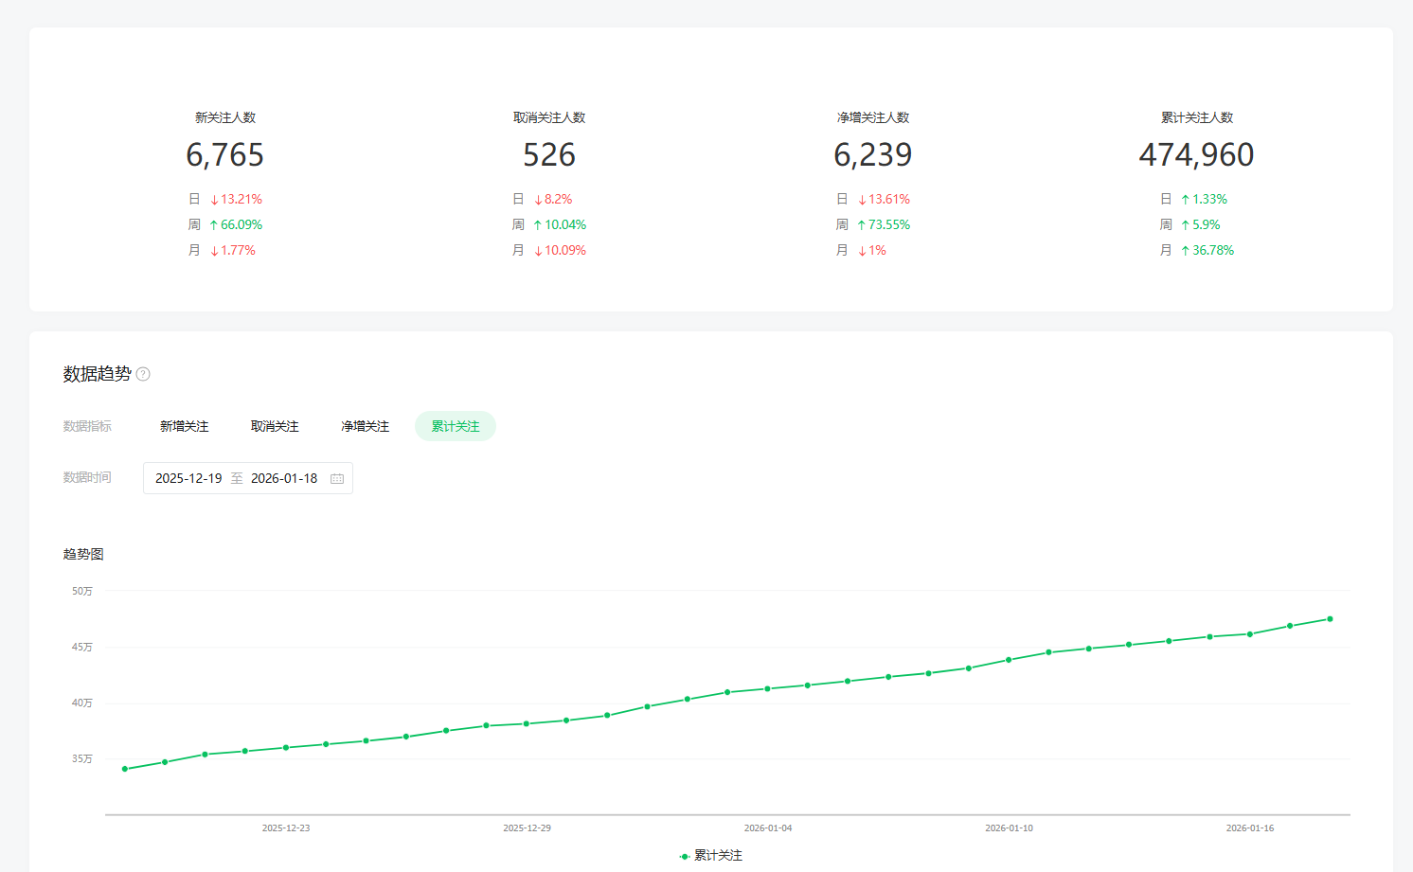Click the 526 unfollow count figure
The image size is (1413, 872).
pyautogui.click(x=549, y=155)
